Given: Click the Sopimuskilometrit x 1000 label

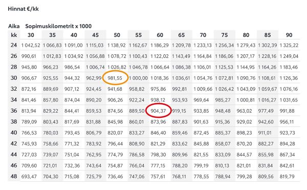Looking at the screenshot, I should [x=58, y=26].
